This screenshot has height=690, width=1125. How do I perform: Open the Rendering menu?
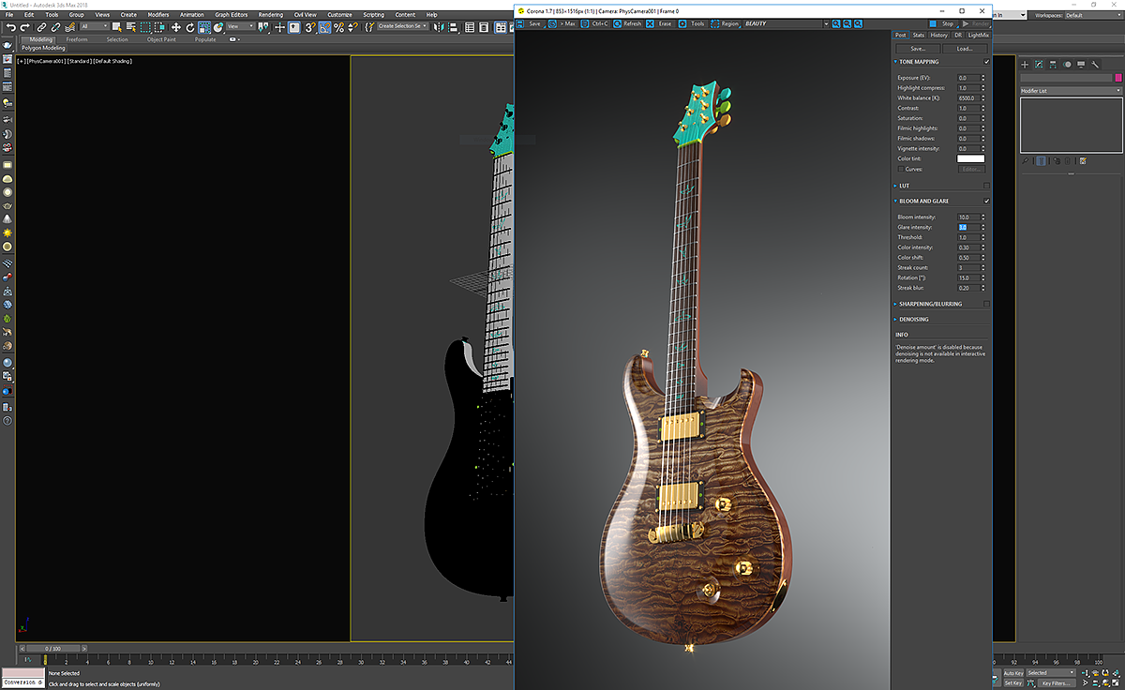[270, 15]
